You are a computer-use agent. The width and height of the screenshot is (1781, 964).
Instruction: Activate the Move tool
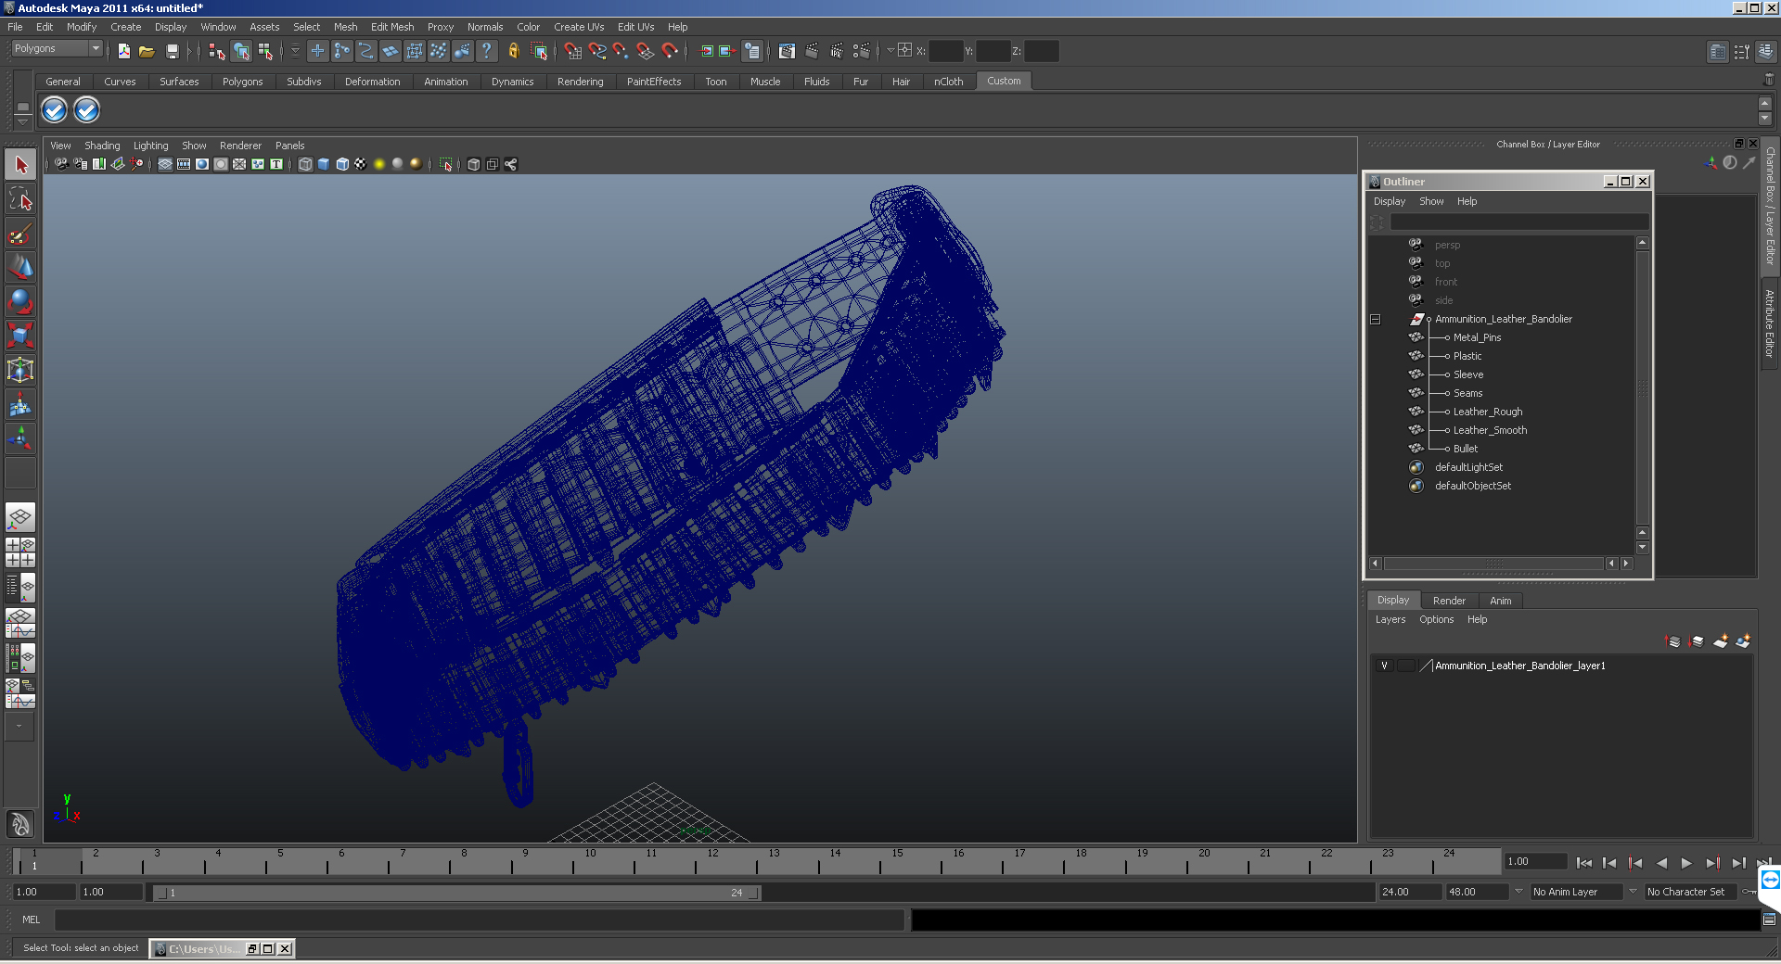pos(20,268)
